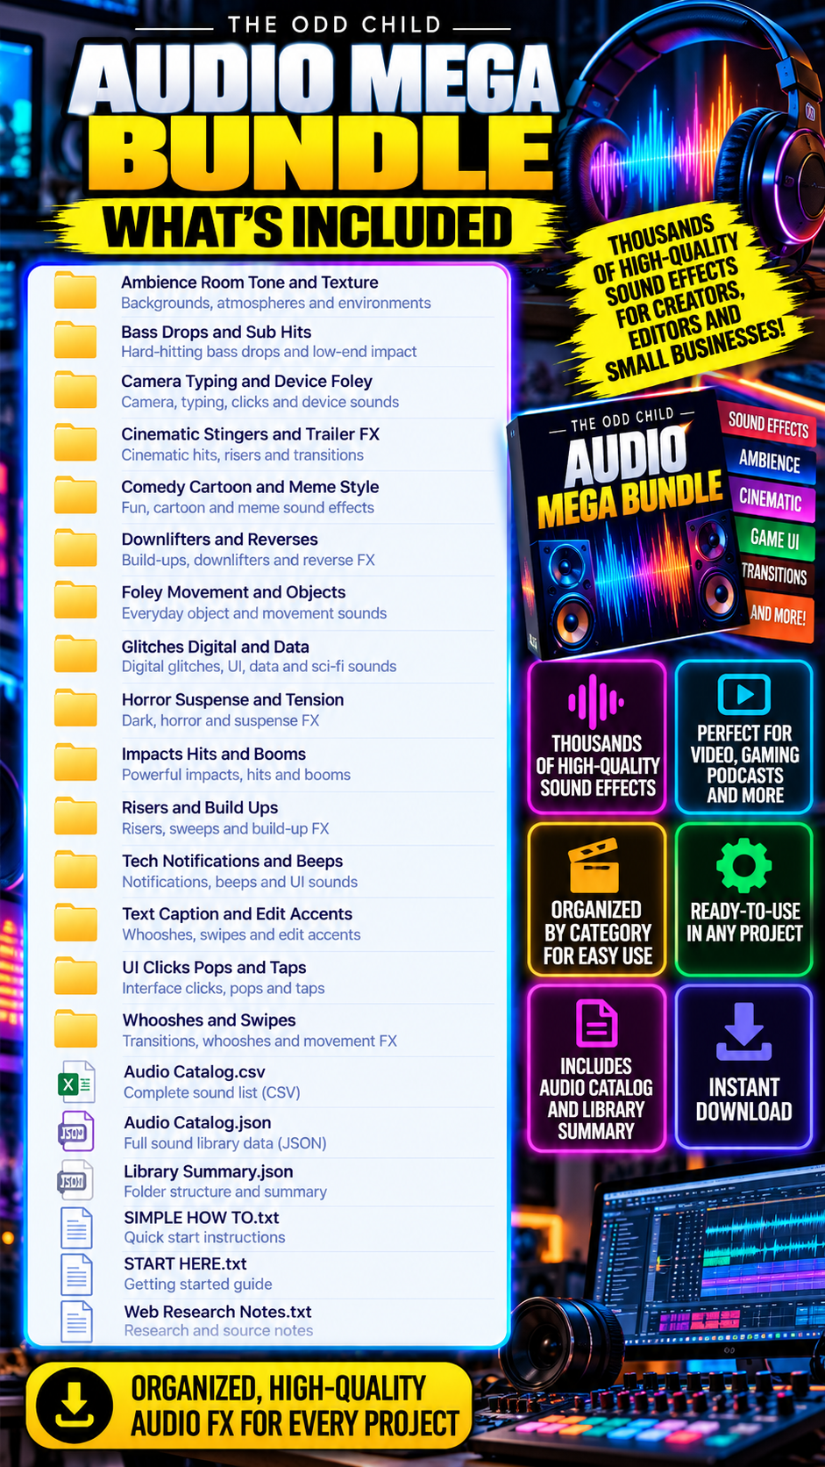Click the Camera Typing and Device Foley folder icon

75,390
